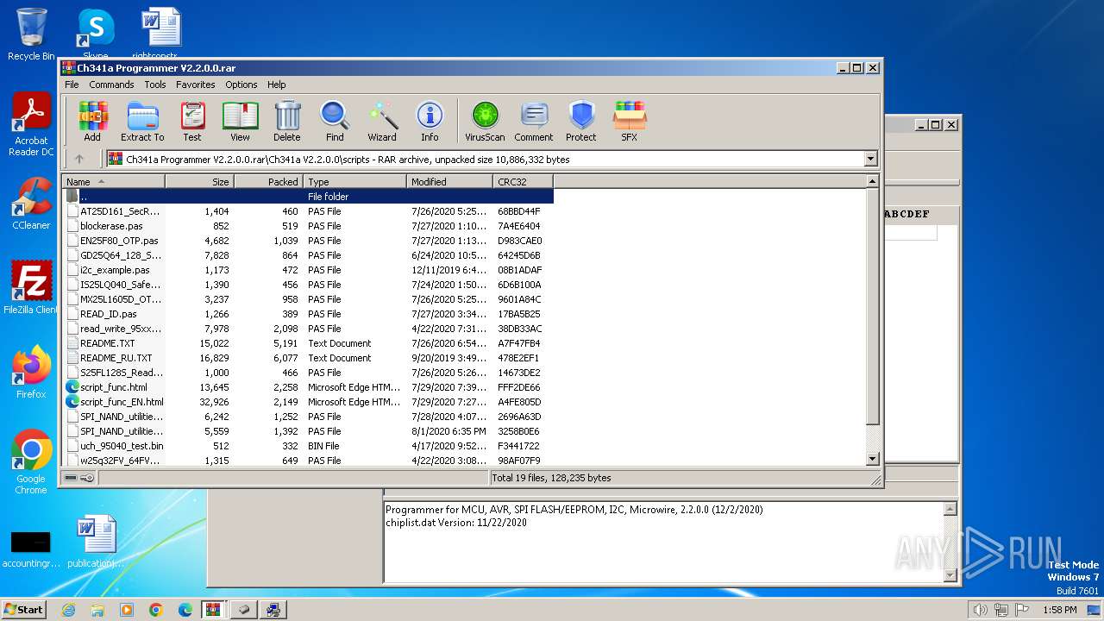This screenshot has height=621, width=1104.
Task: Click the taskbar clock 1:58 PM
Action: [1059, 610]
